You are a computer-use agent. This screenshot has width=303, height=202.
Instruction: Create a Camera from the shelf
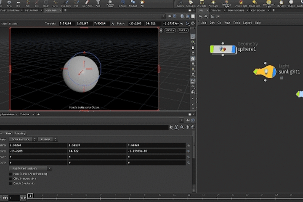pyautogui.click(x=181, y=3)
